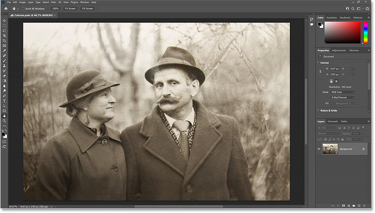The width and height of the screenshot is (375, 213).
Task: Select the Eyedropper tool
Action: [x=4, y=51]
